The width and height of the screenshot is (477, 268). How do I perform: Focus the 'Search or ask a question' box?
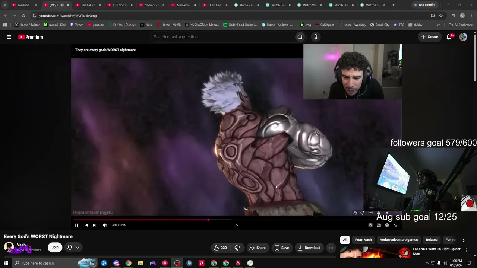(222, 37)
